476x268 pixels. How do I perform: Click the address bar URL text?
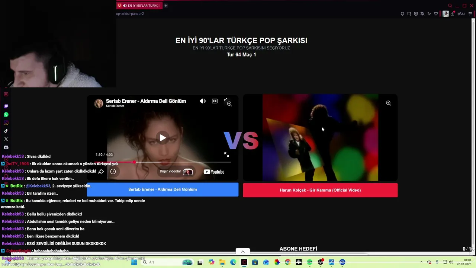[x=130, y=14]
